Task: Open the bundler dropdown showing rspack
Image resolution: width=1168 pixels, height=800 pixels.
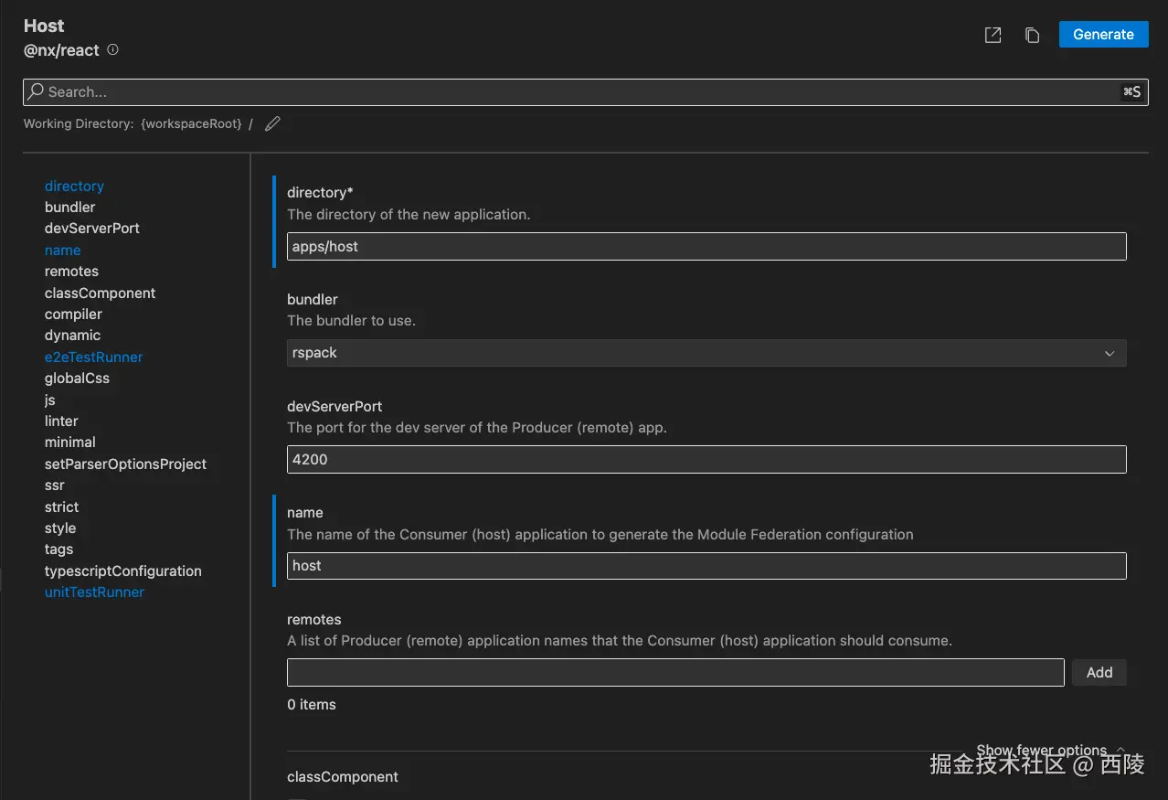Action: 706,353
